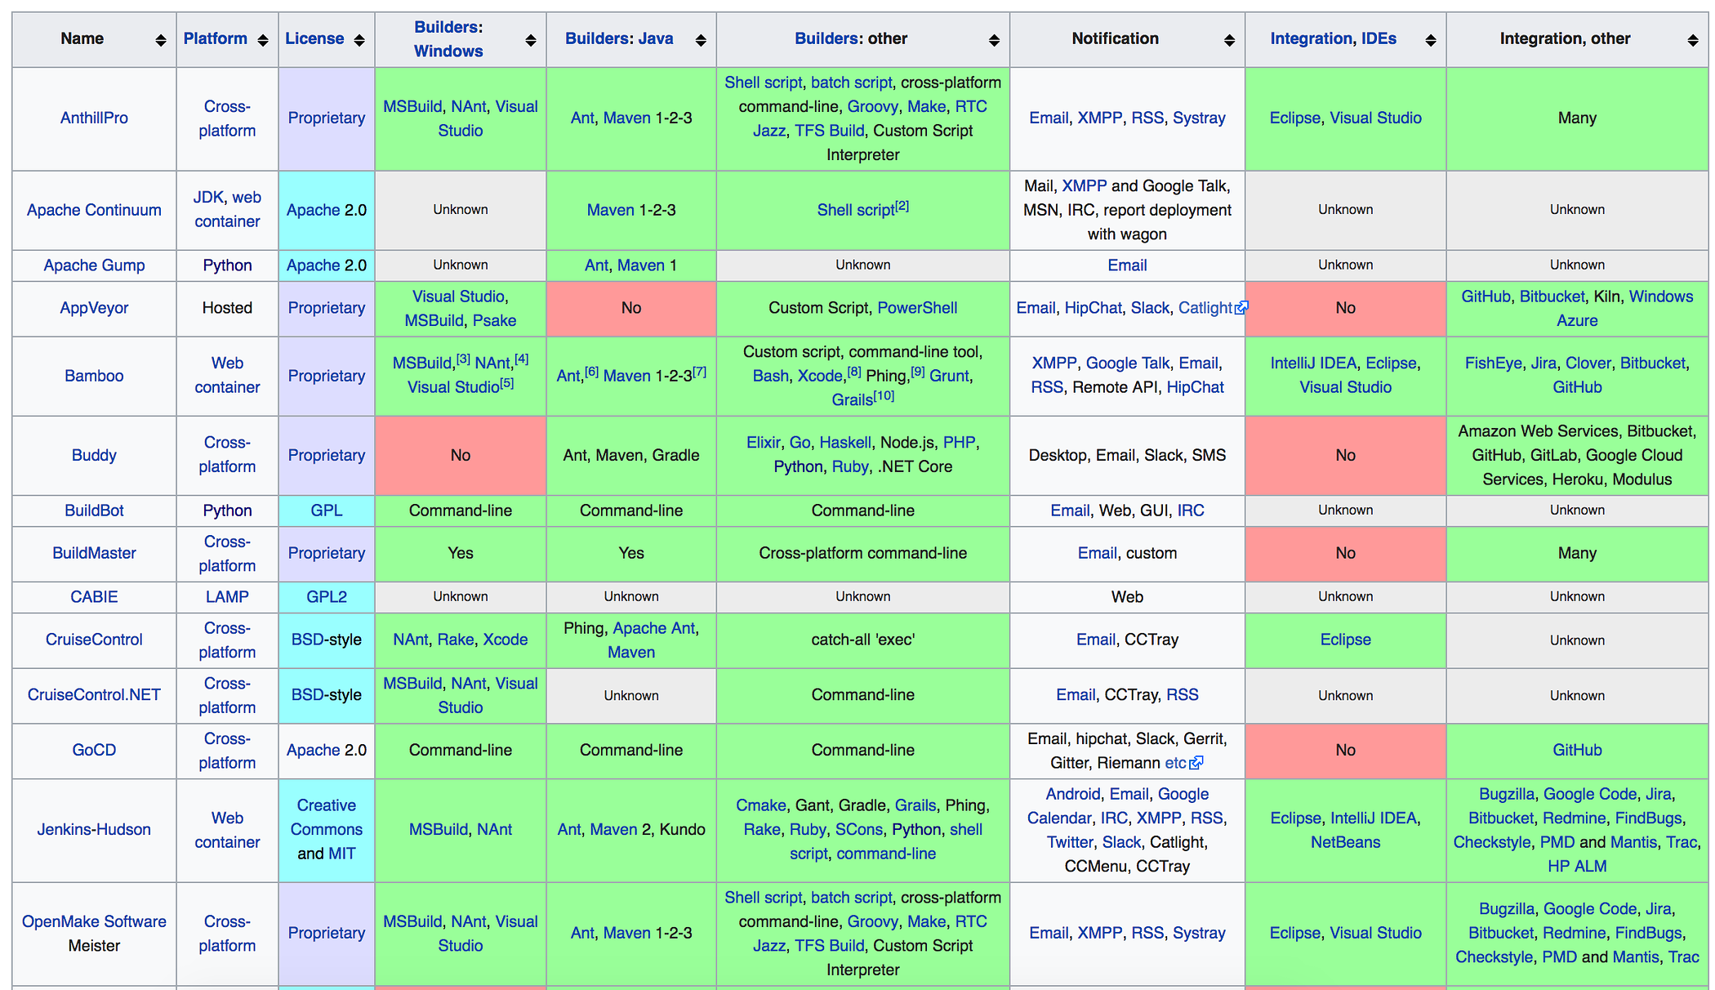This screenshot has height=990, width=1715.
Task: Sort Builders: other column with arrows
Action: [x=993, y=40]
